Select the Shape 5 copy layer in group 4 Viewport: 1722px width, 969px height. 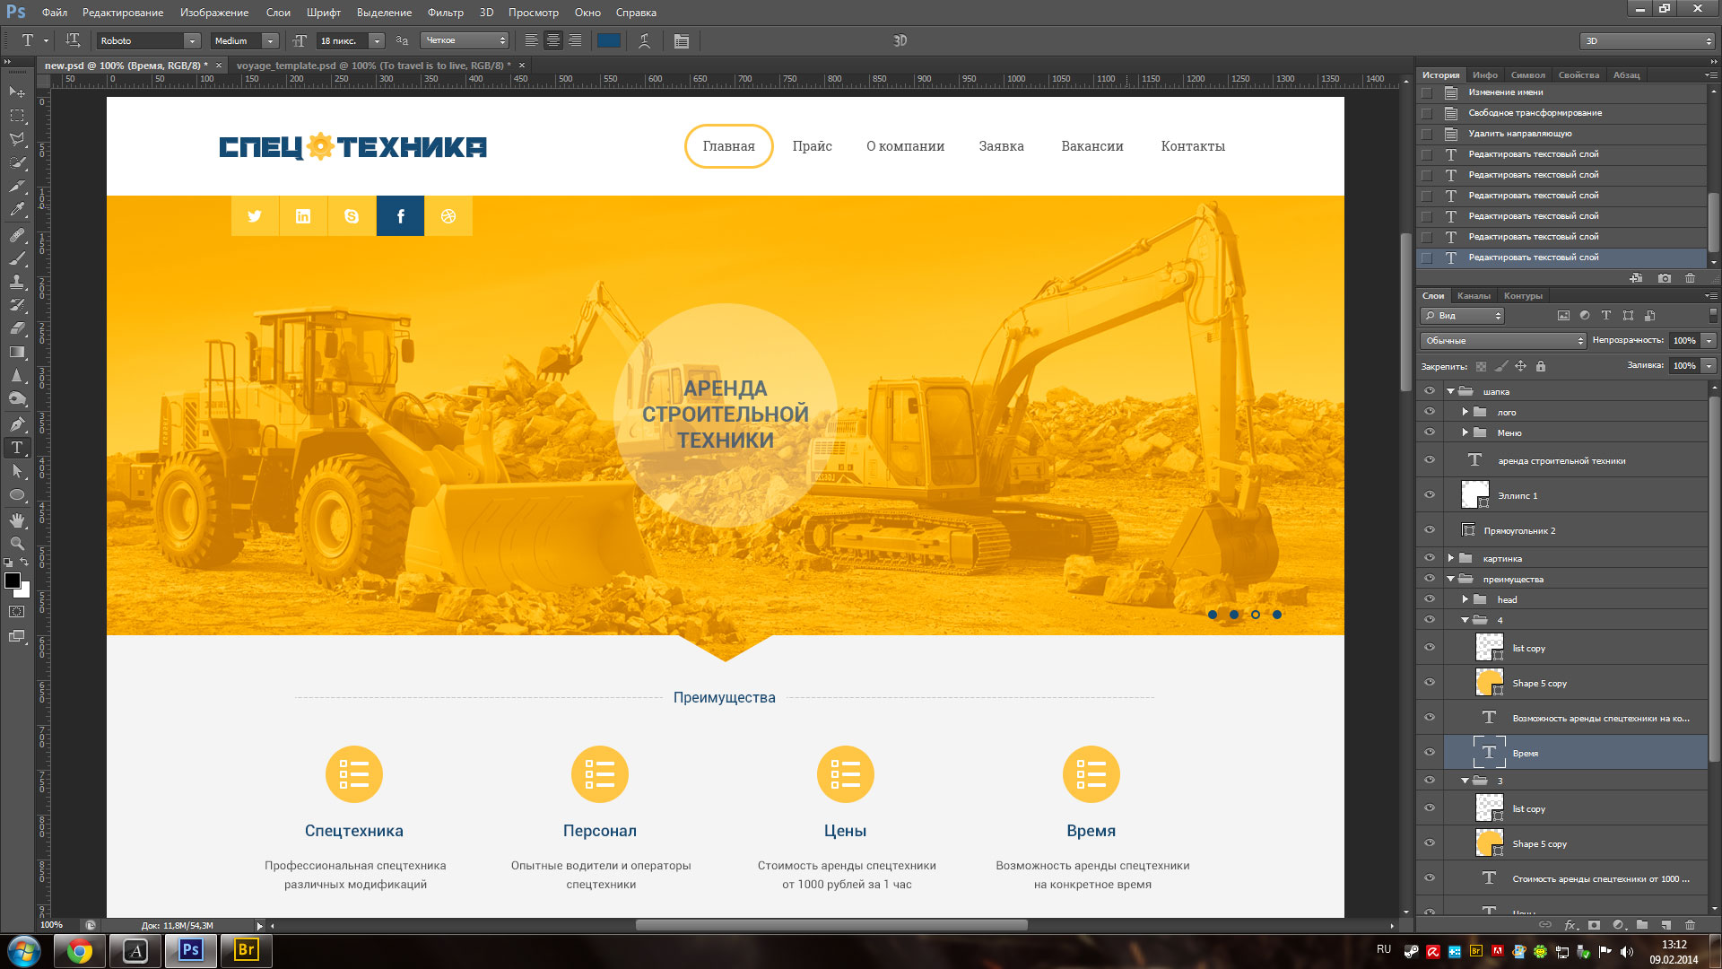point(1576,683)
